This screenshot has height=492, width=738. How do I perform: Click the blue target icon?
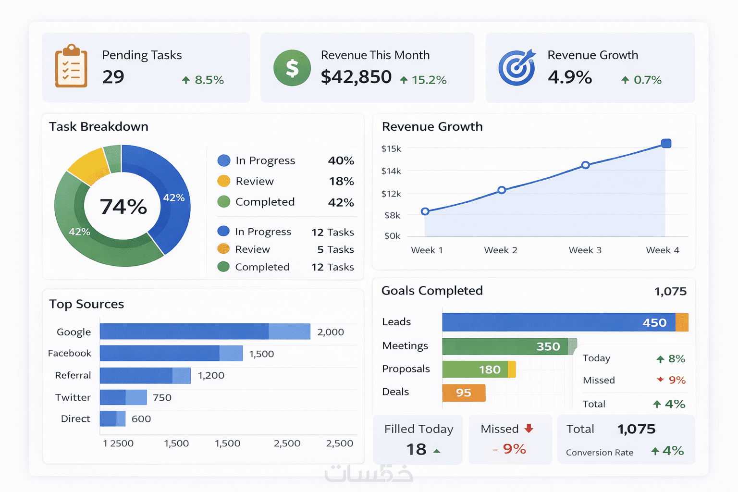click(517, 67)
